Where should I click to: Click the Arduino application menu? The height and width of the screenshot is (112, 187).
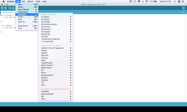tap(11, 2)
